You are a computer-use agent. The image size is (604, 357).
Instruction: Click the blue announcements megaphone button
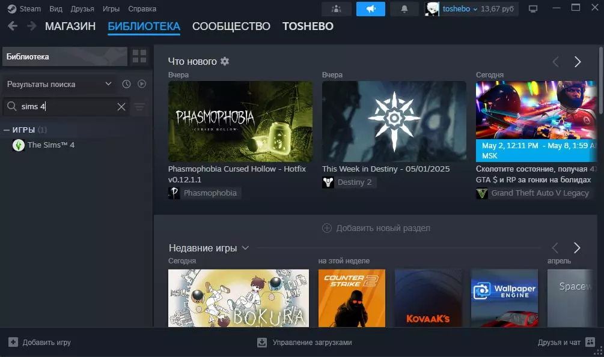[371, 9]
